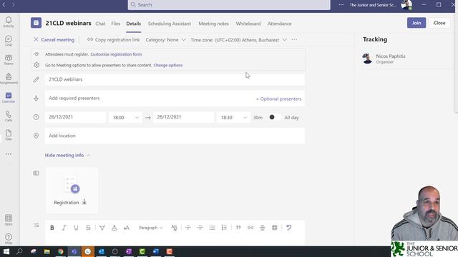Open Calls in the left sidebar
Image resolution: width=458 pixels, height=257 pixels.
9,116
